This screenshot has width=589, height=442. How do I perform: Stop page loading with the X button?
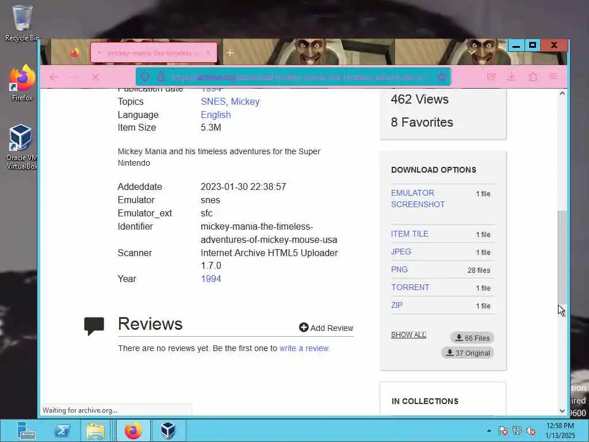(95, 77)
